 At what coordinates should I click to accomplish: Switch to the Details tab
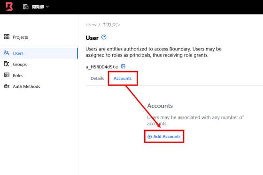tap(97, 79)
